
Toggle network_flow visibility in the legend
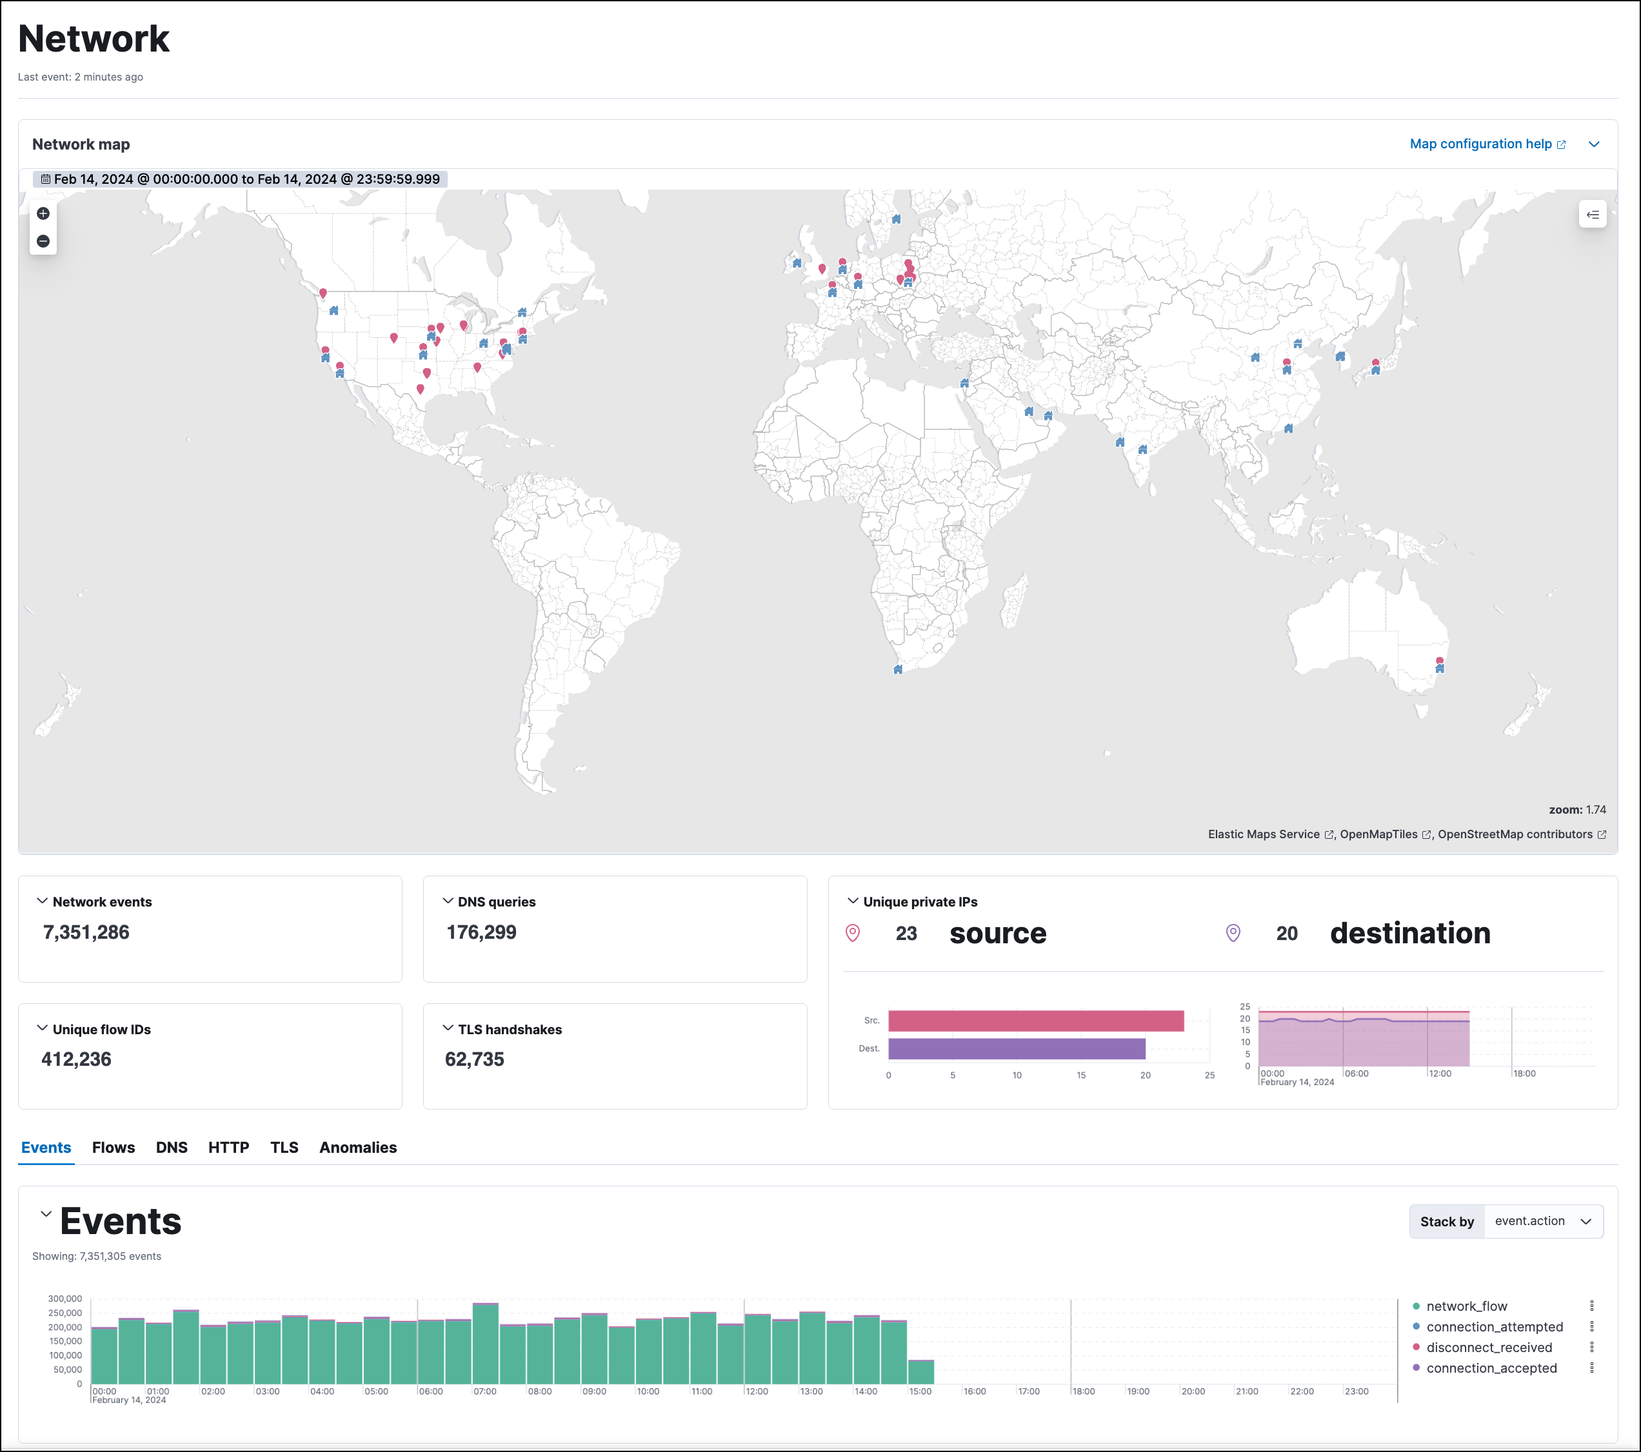(1466, 1307)
